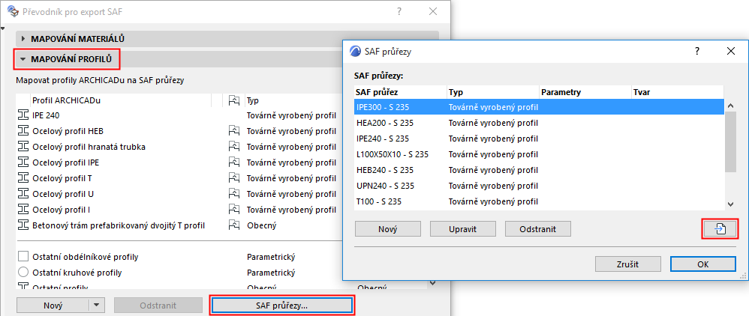Select the Ocelový profil HEB row
749x316 pixels.
[x=179, y=130]
